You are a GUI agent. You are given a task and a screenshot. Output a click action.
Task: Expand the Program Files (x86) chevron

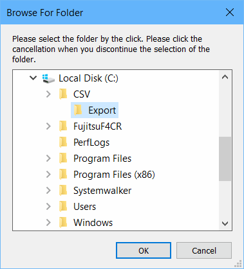48,175
